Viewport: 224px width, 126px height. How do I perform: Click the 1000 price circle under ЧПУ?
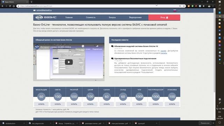coord(139,97)
